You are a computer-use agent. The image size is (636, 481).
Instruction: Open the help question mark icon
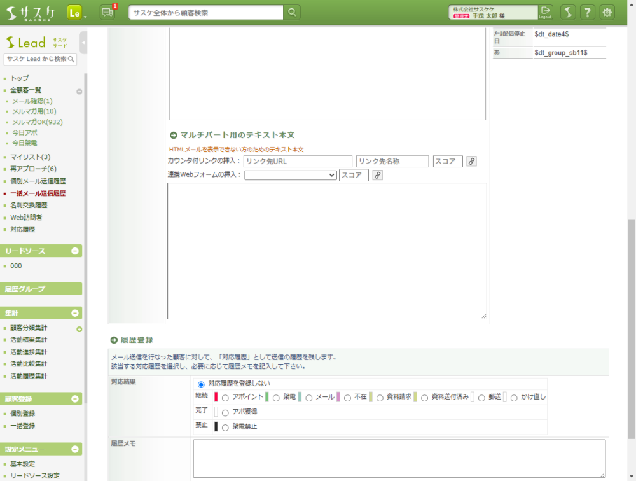tap(587, 12)
